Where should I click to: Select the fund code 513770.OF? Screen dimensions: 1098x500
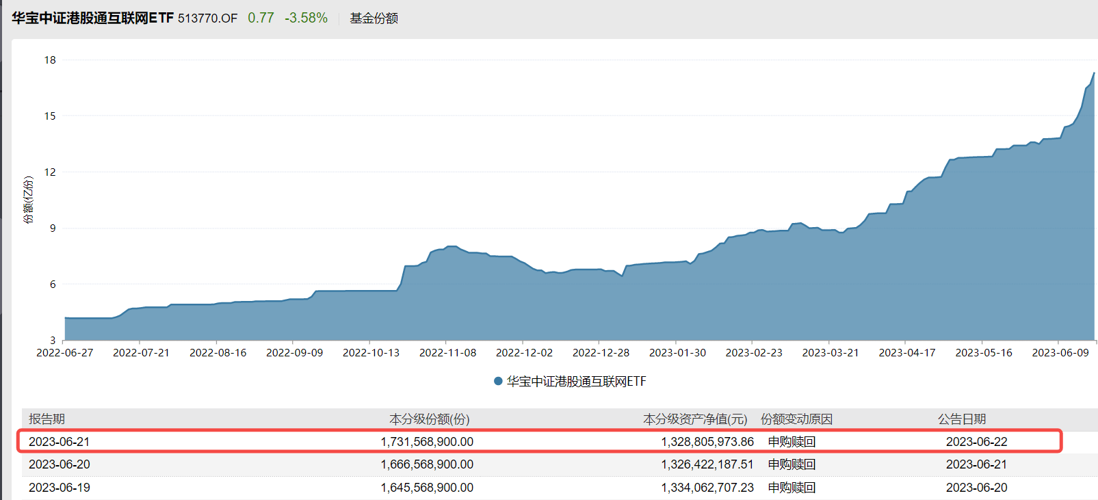(207, 18)
